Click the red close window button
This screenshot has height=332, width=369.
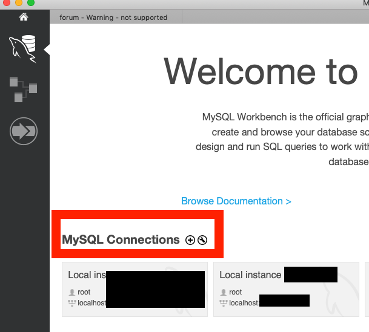7,2
